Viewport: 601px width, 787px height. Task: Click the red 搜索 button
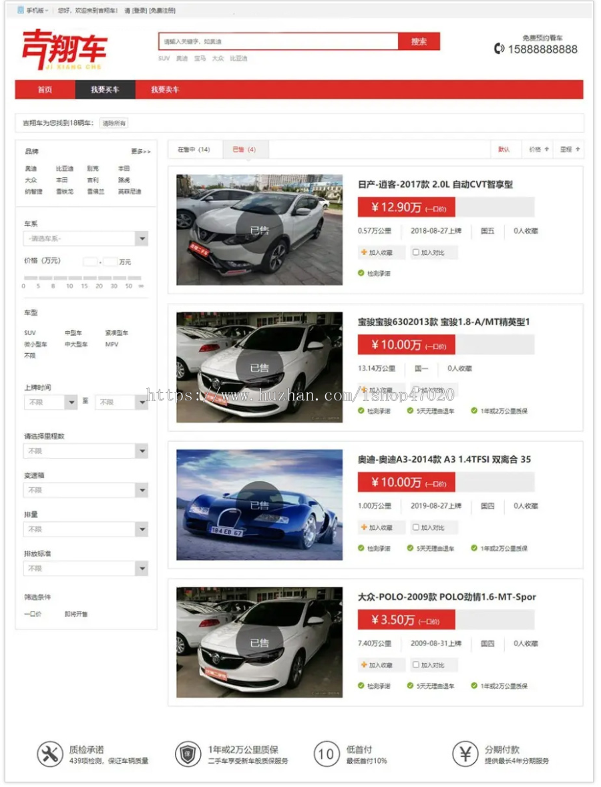point(419,41)
